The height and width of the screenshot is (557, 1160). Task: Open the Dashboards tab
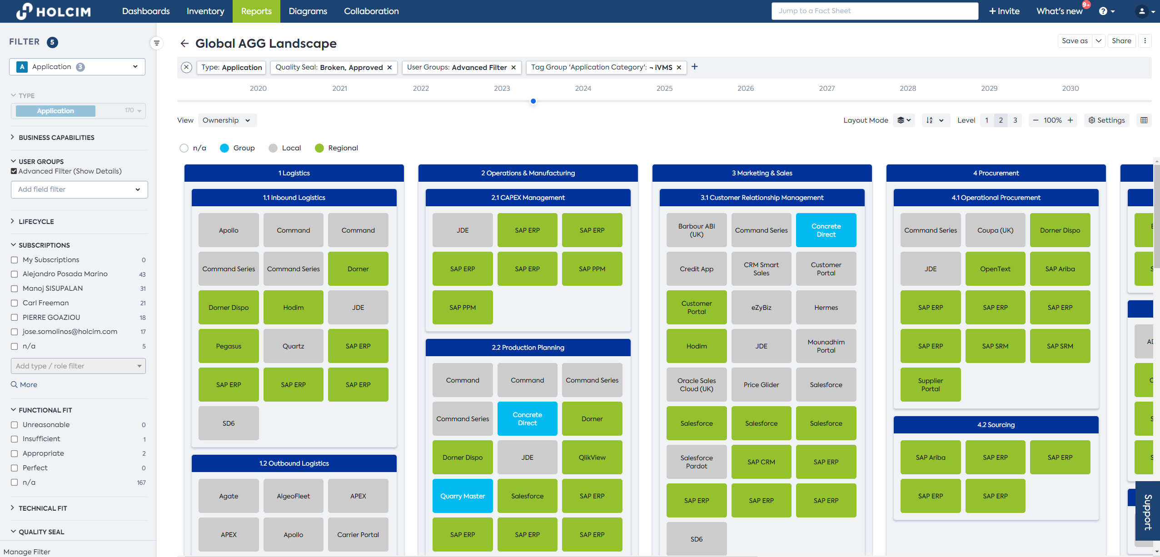click(x=146, y=11)
